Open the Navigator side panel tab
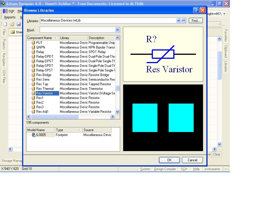This screenshot has height=198, width=273. [x=4, y=60]
